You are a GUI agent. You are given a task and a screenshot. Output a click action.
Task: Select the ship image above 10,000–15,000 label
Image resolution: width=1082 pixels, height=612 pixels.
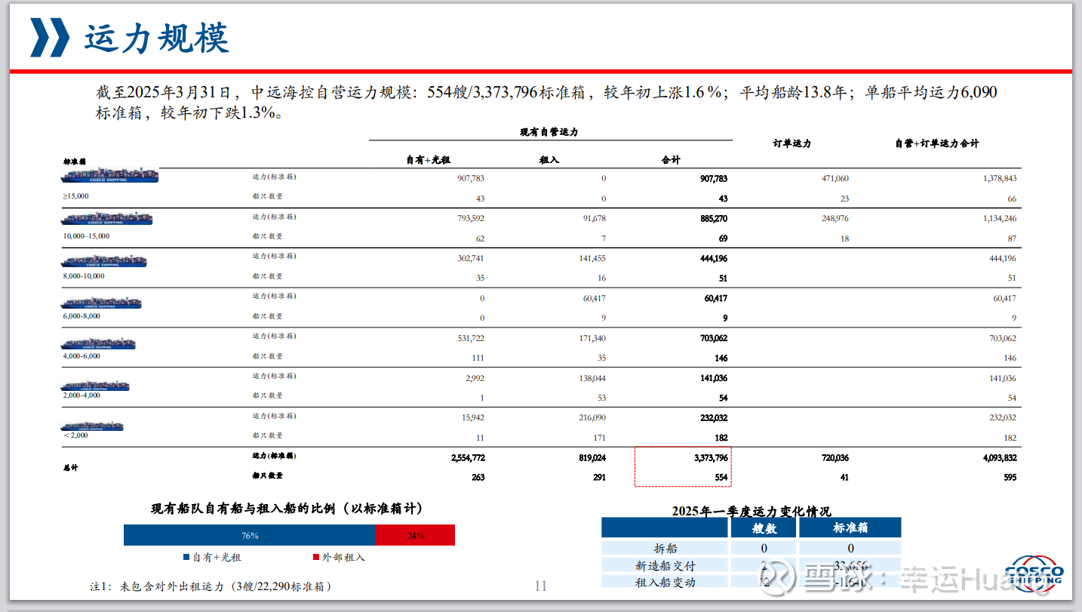107,218
